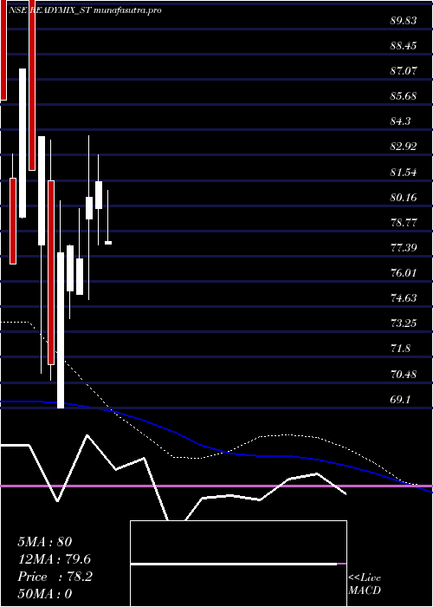Image resolution: width=433 pixels, height=607 pixels.
Task: Click the 81.54 price axis label
Action: [x=404, y=173]
